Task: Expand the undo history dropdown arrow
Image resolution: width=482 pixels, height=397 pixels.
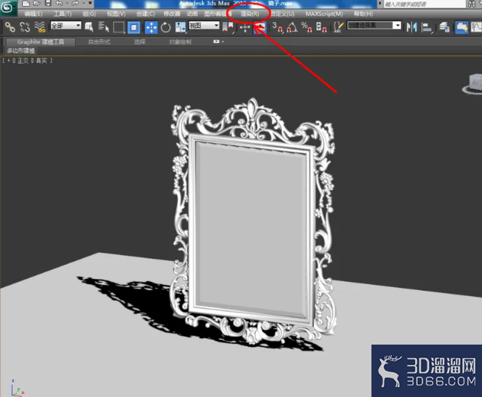Action: pyautogui.click(x=67, y=4)
